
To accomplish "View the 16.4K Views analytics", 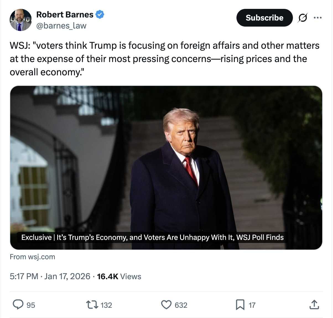I will click(x=119, y=276).
